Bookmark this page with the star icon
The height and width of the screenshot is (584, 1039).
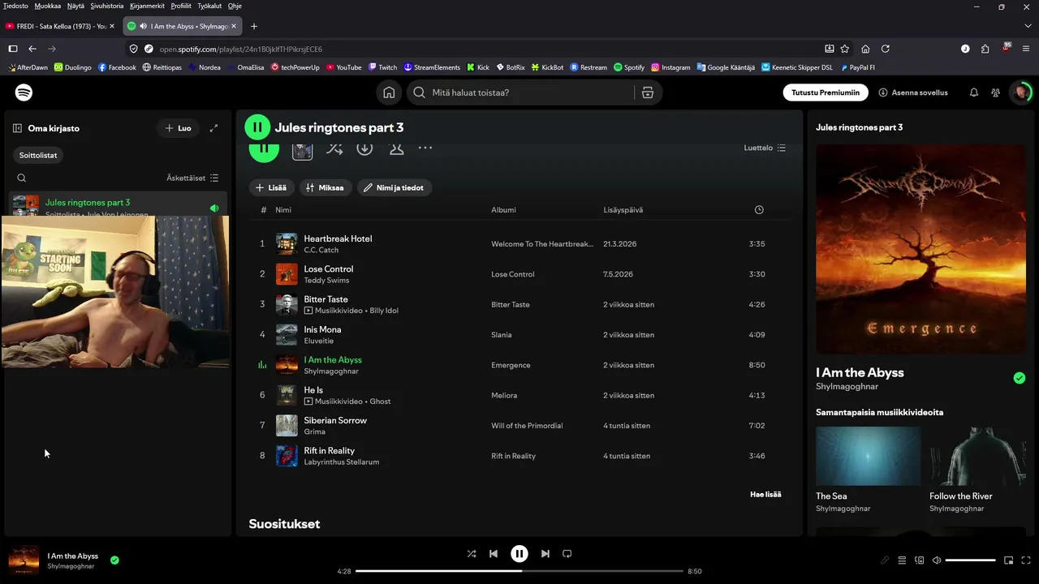(845, 49)
